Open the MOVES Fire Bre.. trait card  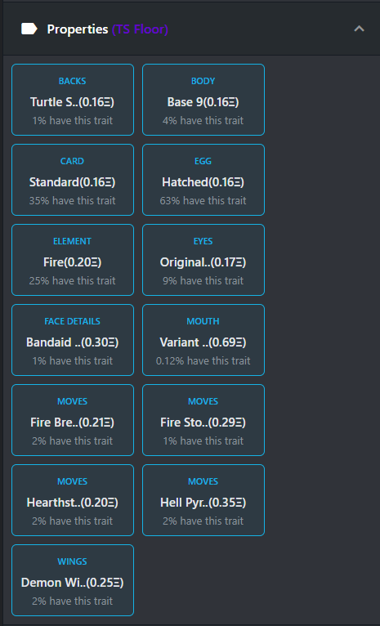click(73, 420)
